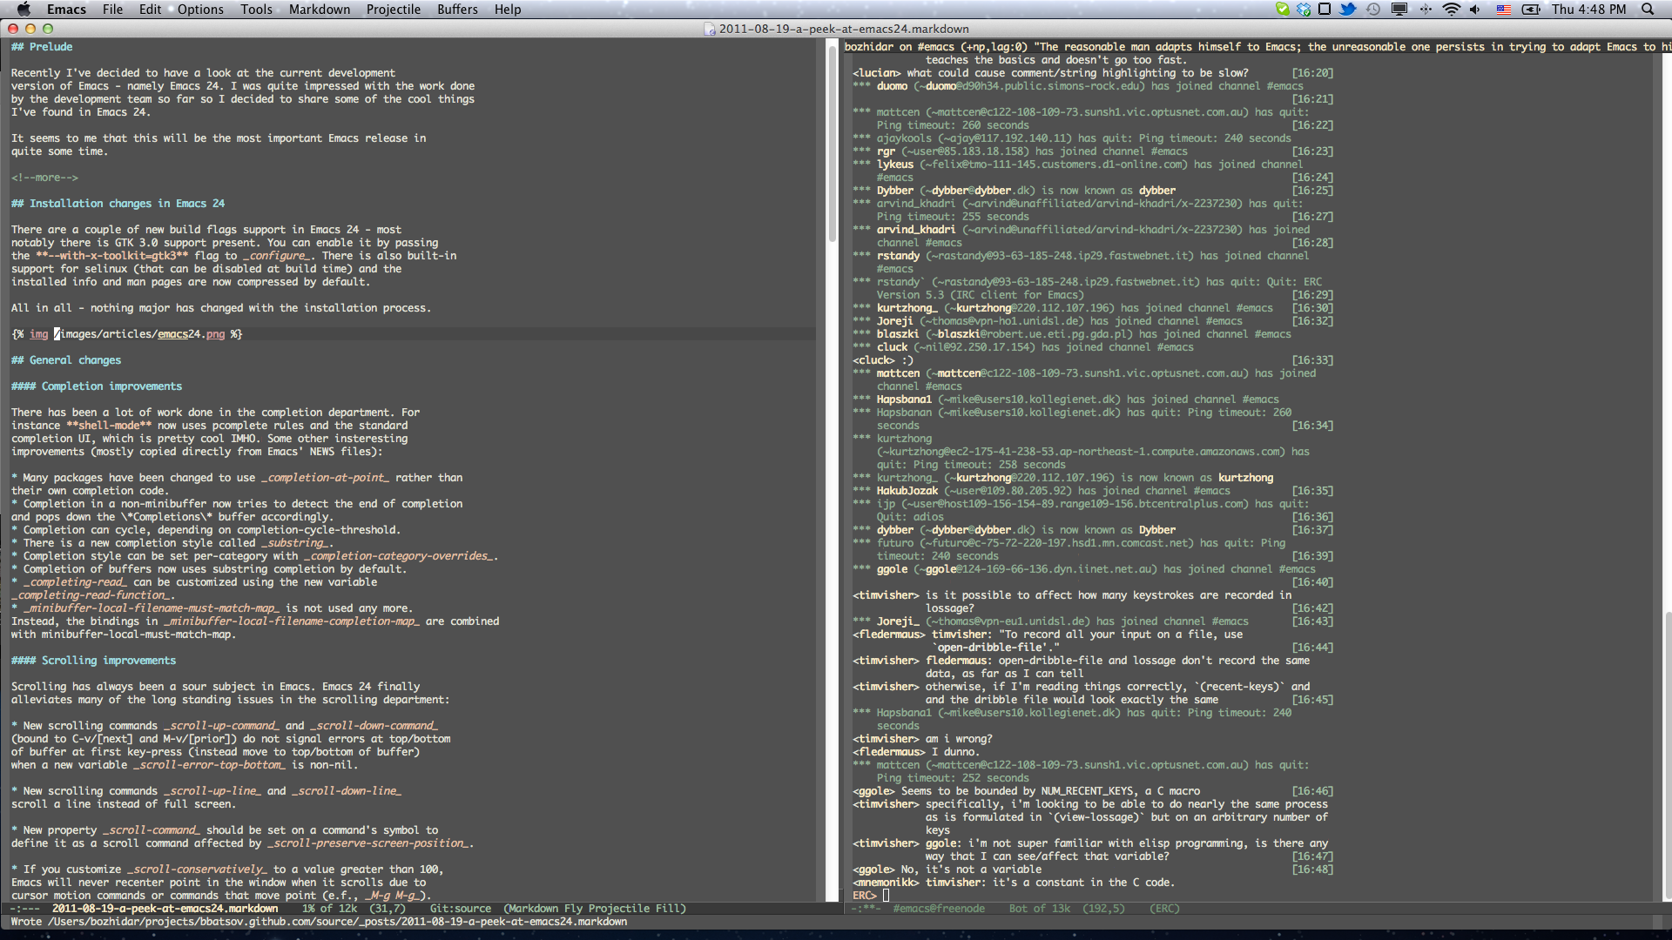Viewport: 1672px width, 940px height.
Task: Click lucian's message about comment highlighting
Action: pos(1050,73)
